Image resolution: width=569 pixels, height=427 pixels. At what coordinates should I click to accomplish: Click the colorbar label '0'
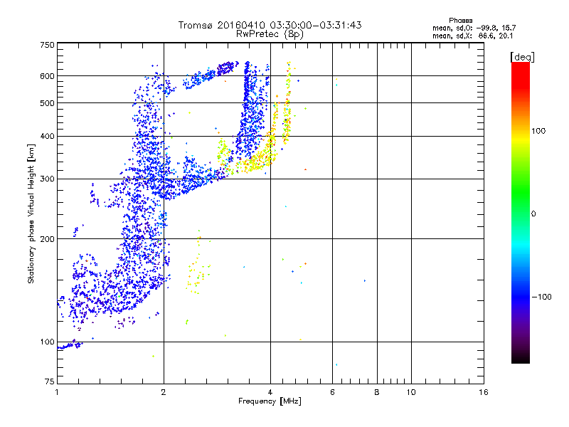coord(533,214)
